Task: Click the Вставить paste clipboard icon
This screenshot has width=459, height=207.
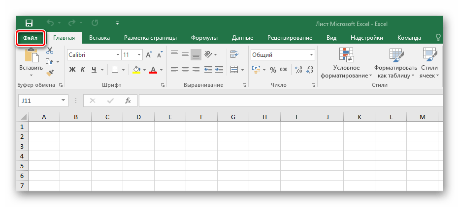Action: (32, 55)
